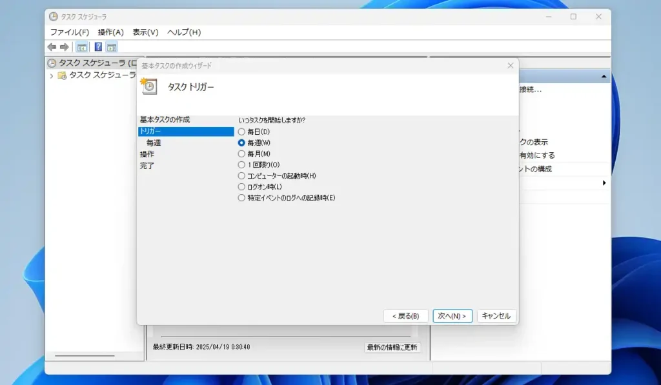
Task: Click the トリガー wizard step
Action: tap(186, 132)
